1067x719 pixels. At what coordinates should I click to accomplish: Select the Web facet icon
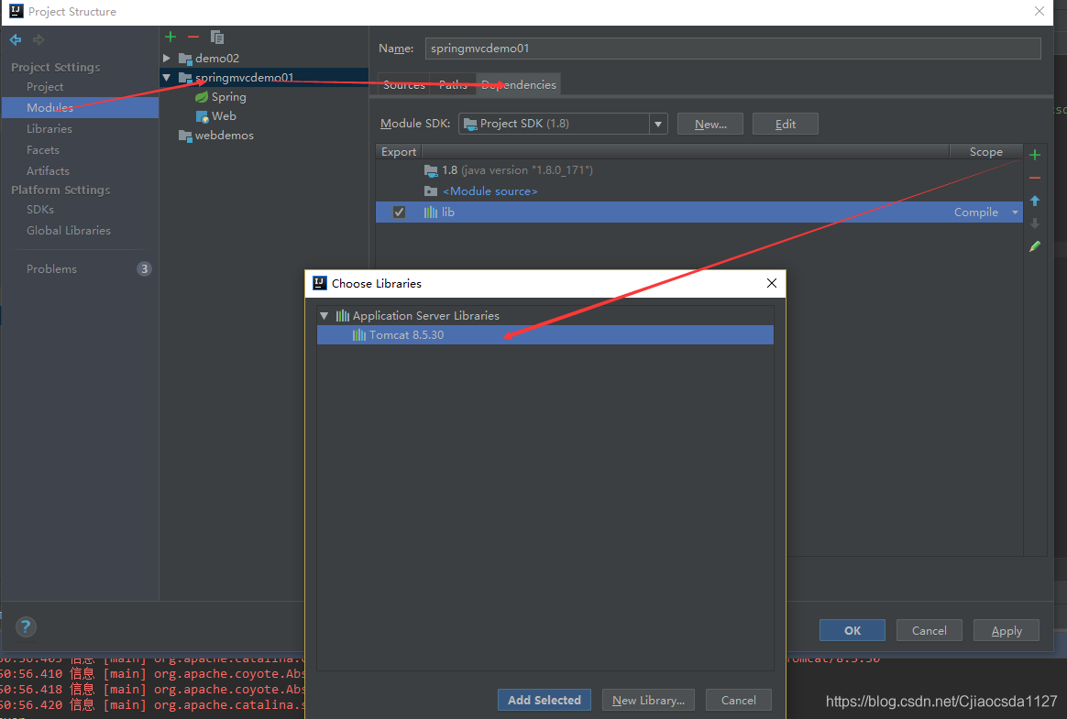pyautogui.click(x=202, y=117)
